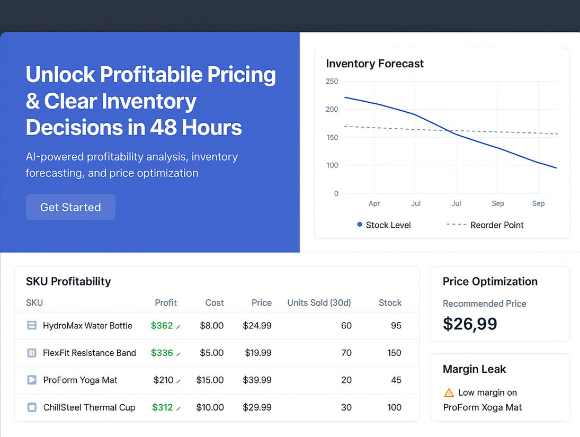The height and width of the screenshot is (437, 580).
Task: Open the HydroMax Water Bottle product name
Action: 87,325
